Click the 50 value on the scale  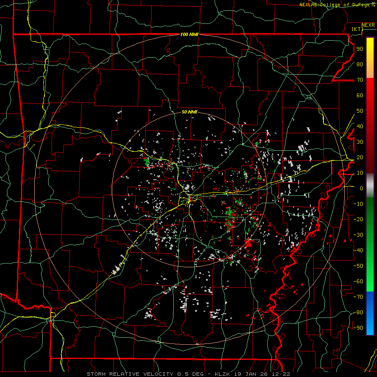click(360, 111)
